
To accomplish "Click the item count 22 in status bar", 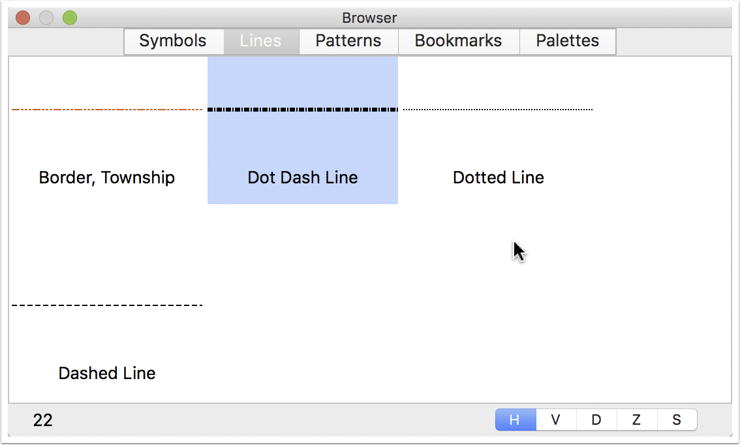I will [x=42, y=420].
